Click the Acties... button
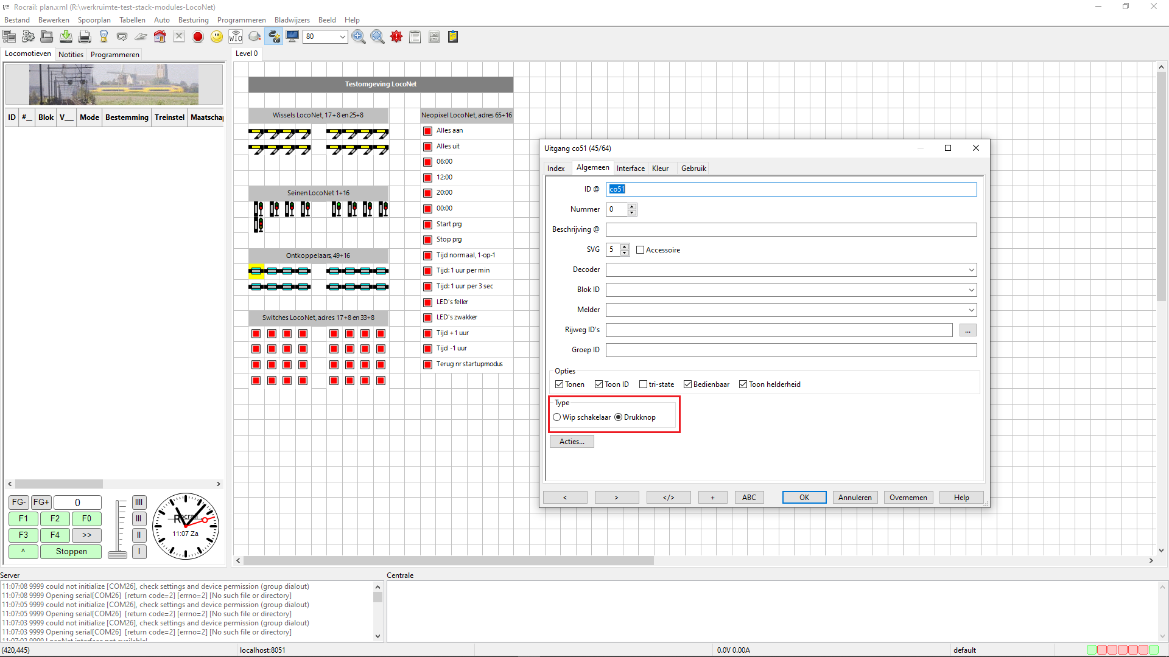 point(571,442)
